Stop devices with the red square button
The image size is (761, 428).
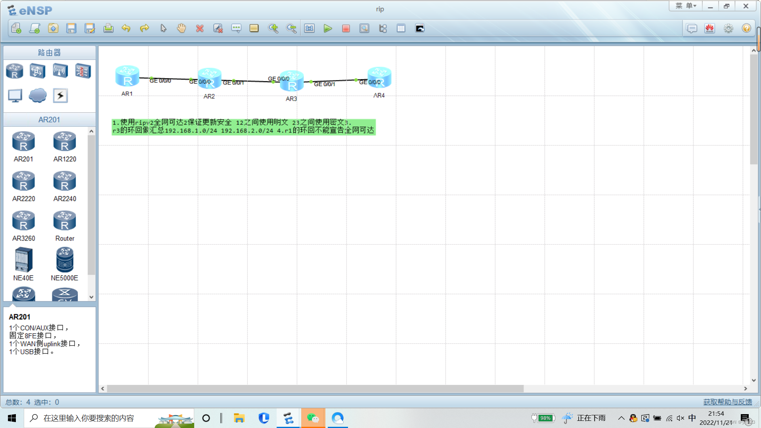coord(346,29)
